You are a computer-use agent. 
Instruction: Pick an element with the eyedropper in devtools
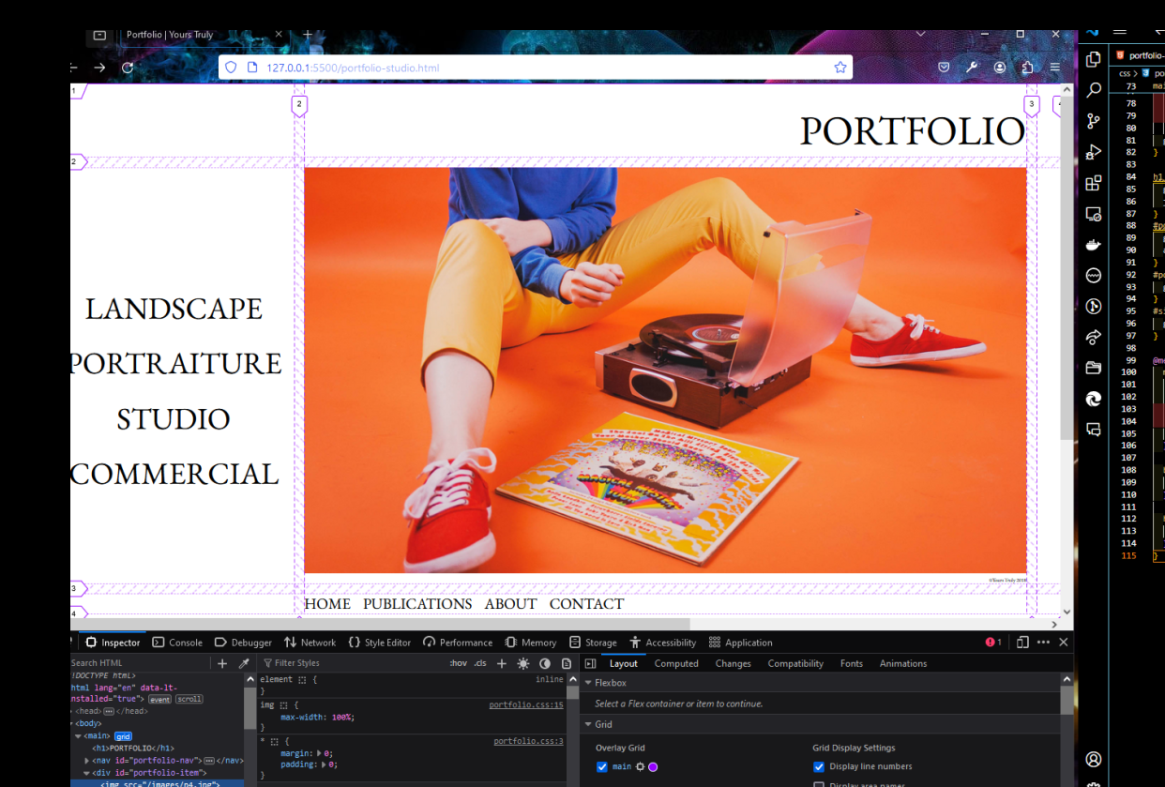tap(244, 663)
